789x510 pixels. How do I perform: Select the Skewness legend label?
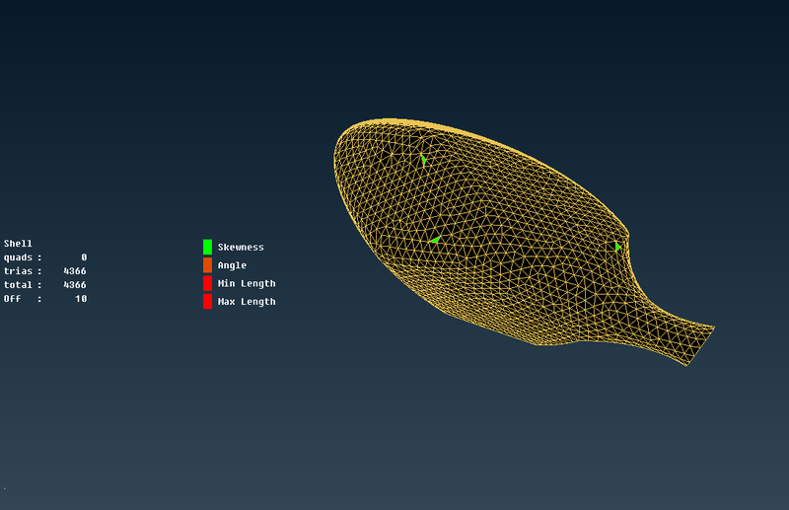coord(241,248)
